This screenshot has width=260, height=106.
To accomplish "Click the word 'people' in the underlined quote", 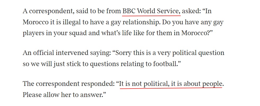I will click(x=212, y=84).
